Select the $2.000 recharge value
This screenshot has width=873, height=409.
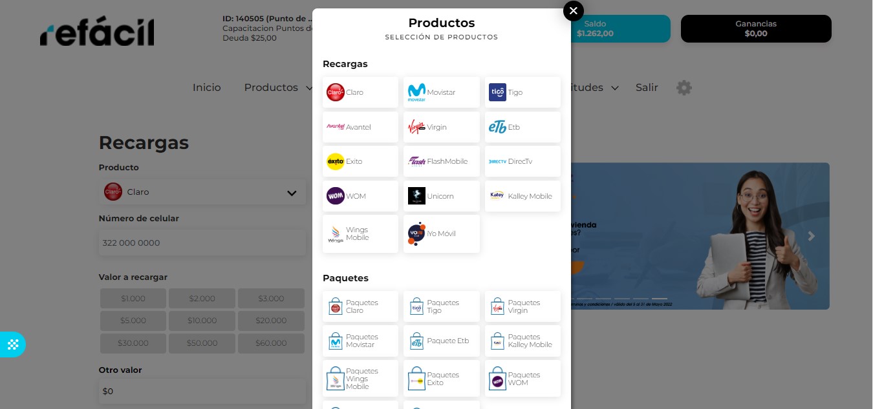pos(202,299)
